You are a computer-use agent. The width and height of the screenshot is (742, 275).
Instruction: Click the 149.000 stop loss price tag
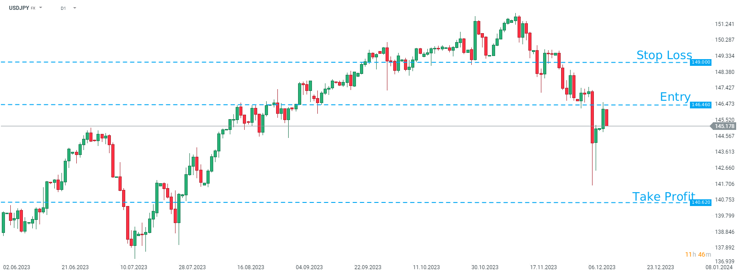tap(700, 62)
